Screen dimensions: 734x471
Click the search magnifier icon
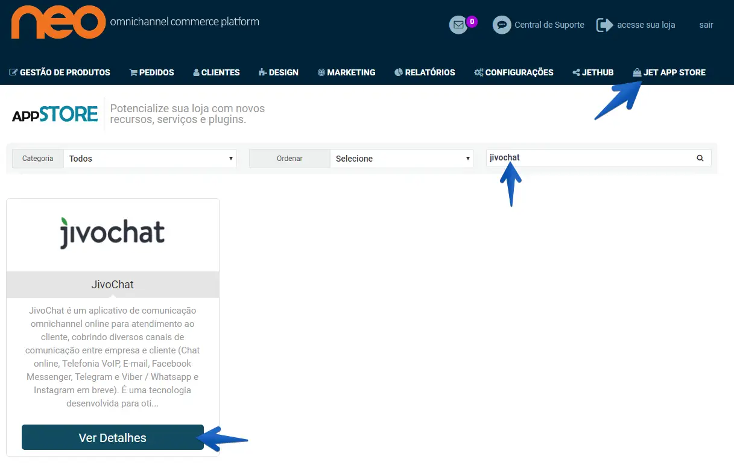700,158
